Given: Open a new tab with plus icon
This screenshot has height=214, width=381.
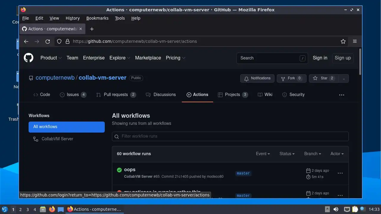Looking at the screenshot, I should (x=92, y=29).
